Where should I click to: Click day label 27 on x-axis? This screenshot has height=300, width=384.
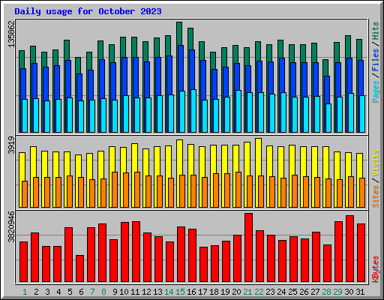(315, 292)
